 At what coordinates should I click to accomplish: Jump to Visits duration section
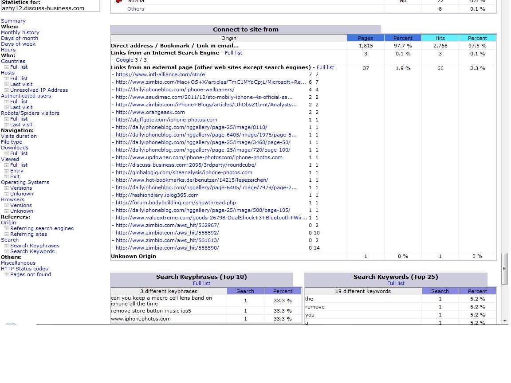19,136
